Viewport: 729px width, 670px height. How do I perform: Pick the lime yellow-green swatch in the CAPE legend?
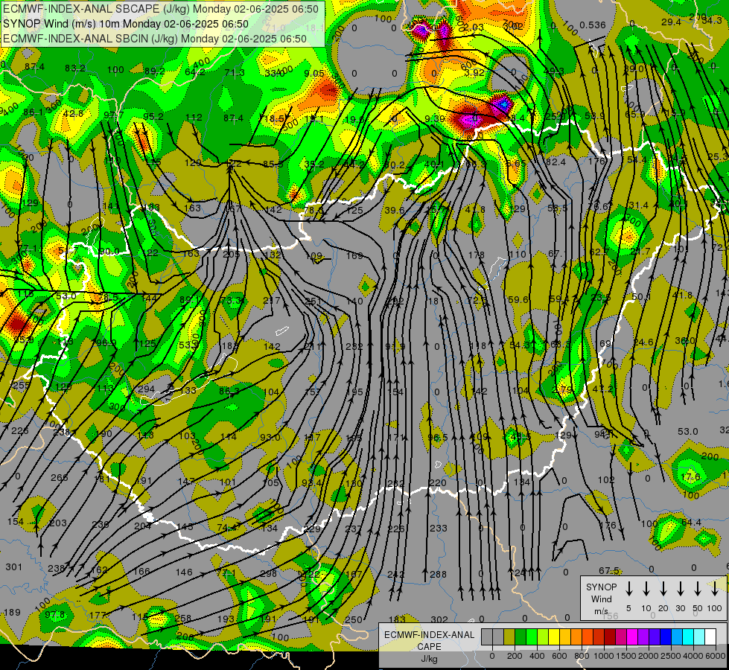(543, 636)
